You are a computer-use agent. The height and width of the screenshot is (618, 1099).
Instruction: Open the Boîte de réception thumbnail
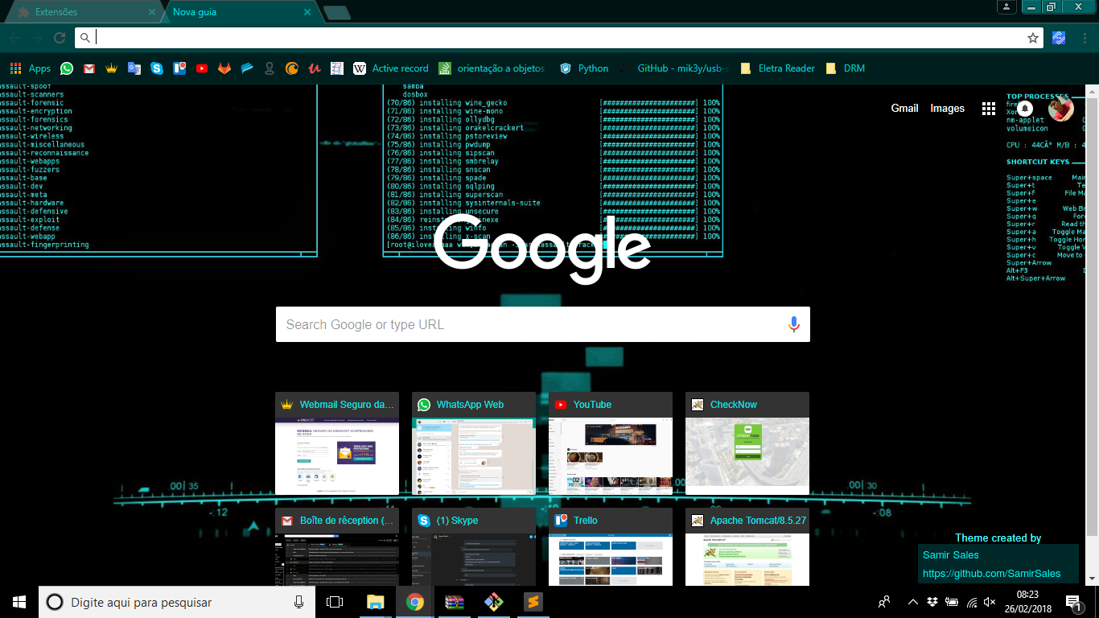337,546
